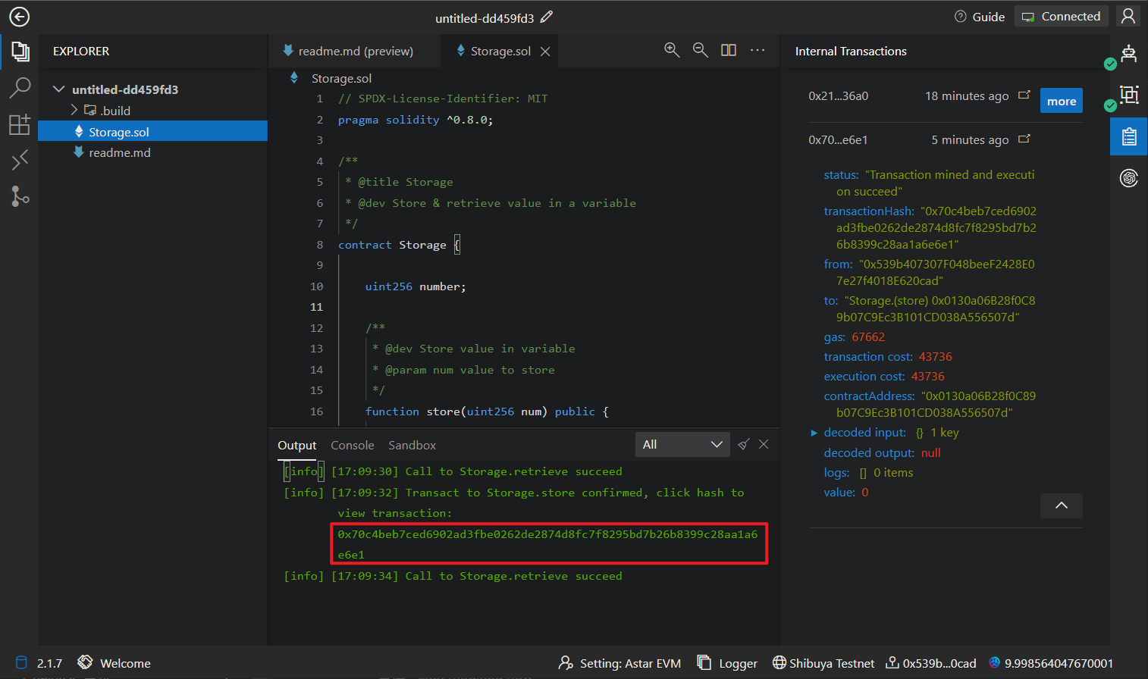Click the back arrow icon in header
Image resolution: width=1148 pixels, height=679 pixels.
pyautogui.click(x=19, y=17)
